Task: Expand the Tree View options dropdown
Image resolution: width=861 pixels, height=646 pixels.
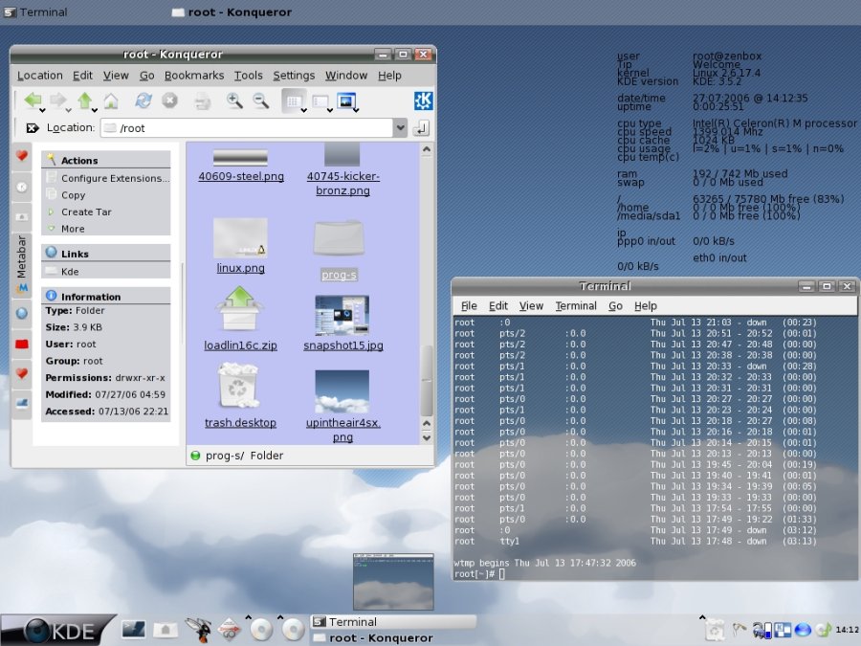Action: pyautogui.click(x=330, y=110)
